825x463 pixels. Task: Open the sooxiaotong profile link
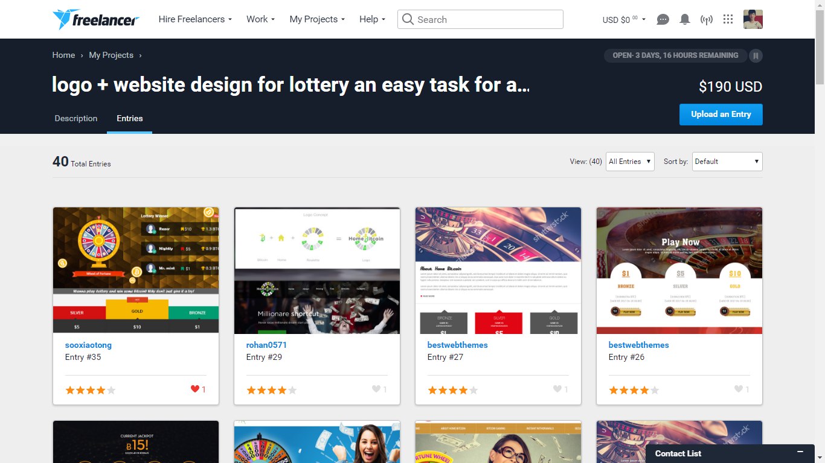[88, 345]
